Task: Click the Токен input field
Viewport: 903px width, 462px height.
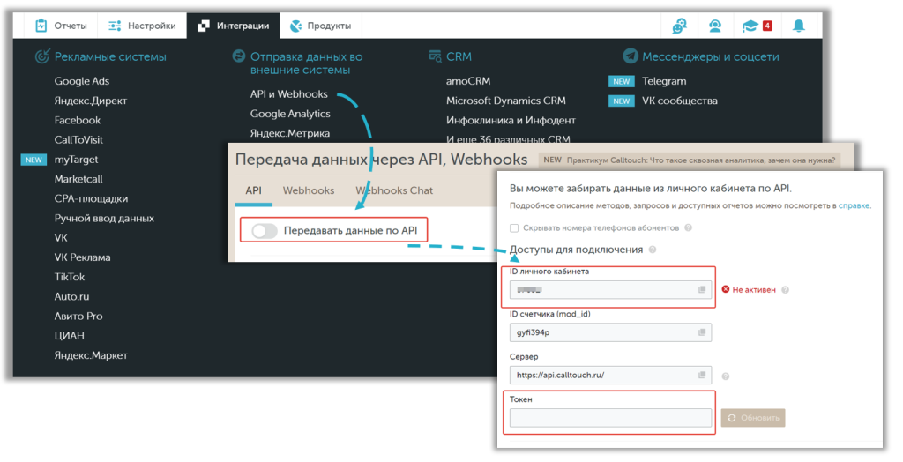Action: pyautogui.click(x=610, y=418)
